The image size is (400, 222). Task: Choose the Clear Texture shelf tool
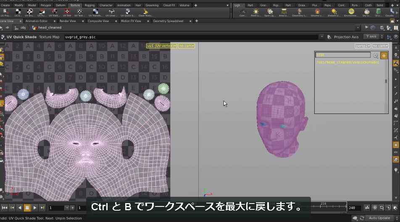click(146, 12)
